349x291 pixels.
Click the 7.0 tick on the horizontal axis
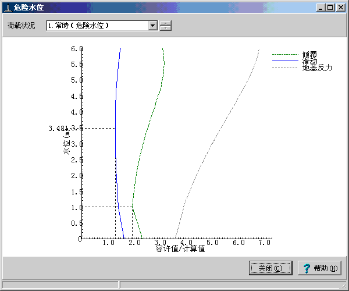click(264, 243)
